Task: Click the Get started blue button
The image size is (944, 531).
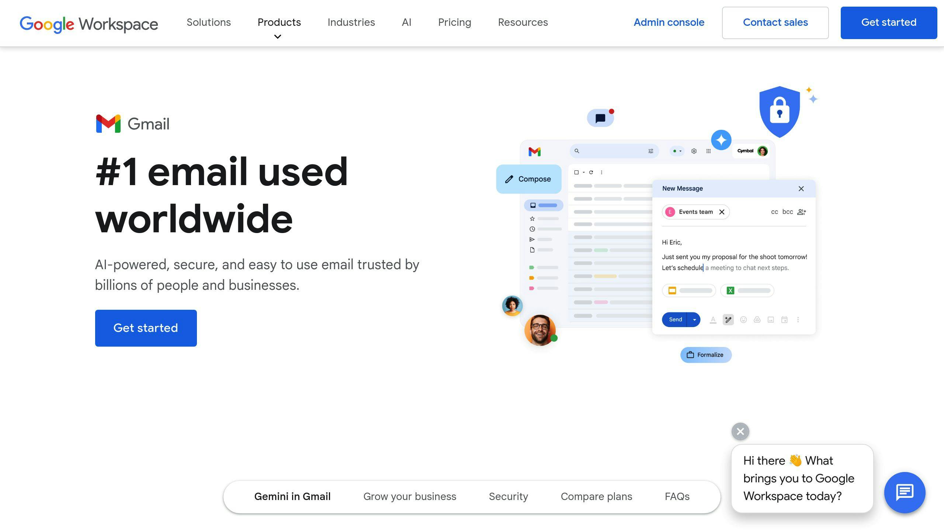Action: [x=889, y=23]
